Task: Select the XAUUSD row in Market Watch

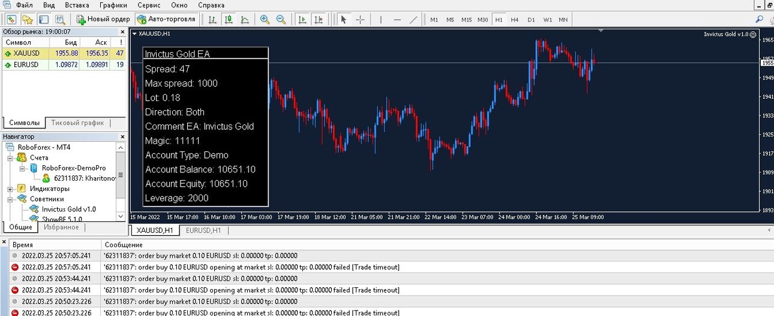Action: (x=64, y=53)
